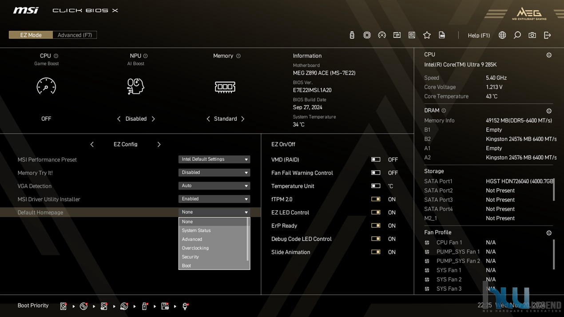Open the MSI Performance Preset dropdown
This screenshot has height=317, width=564.
pyautogui.click(x=214, y=159)
